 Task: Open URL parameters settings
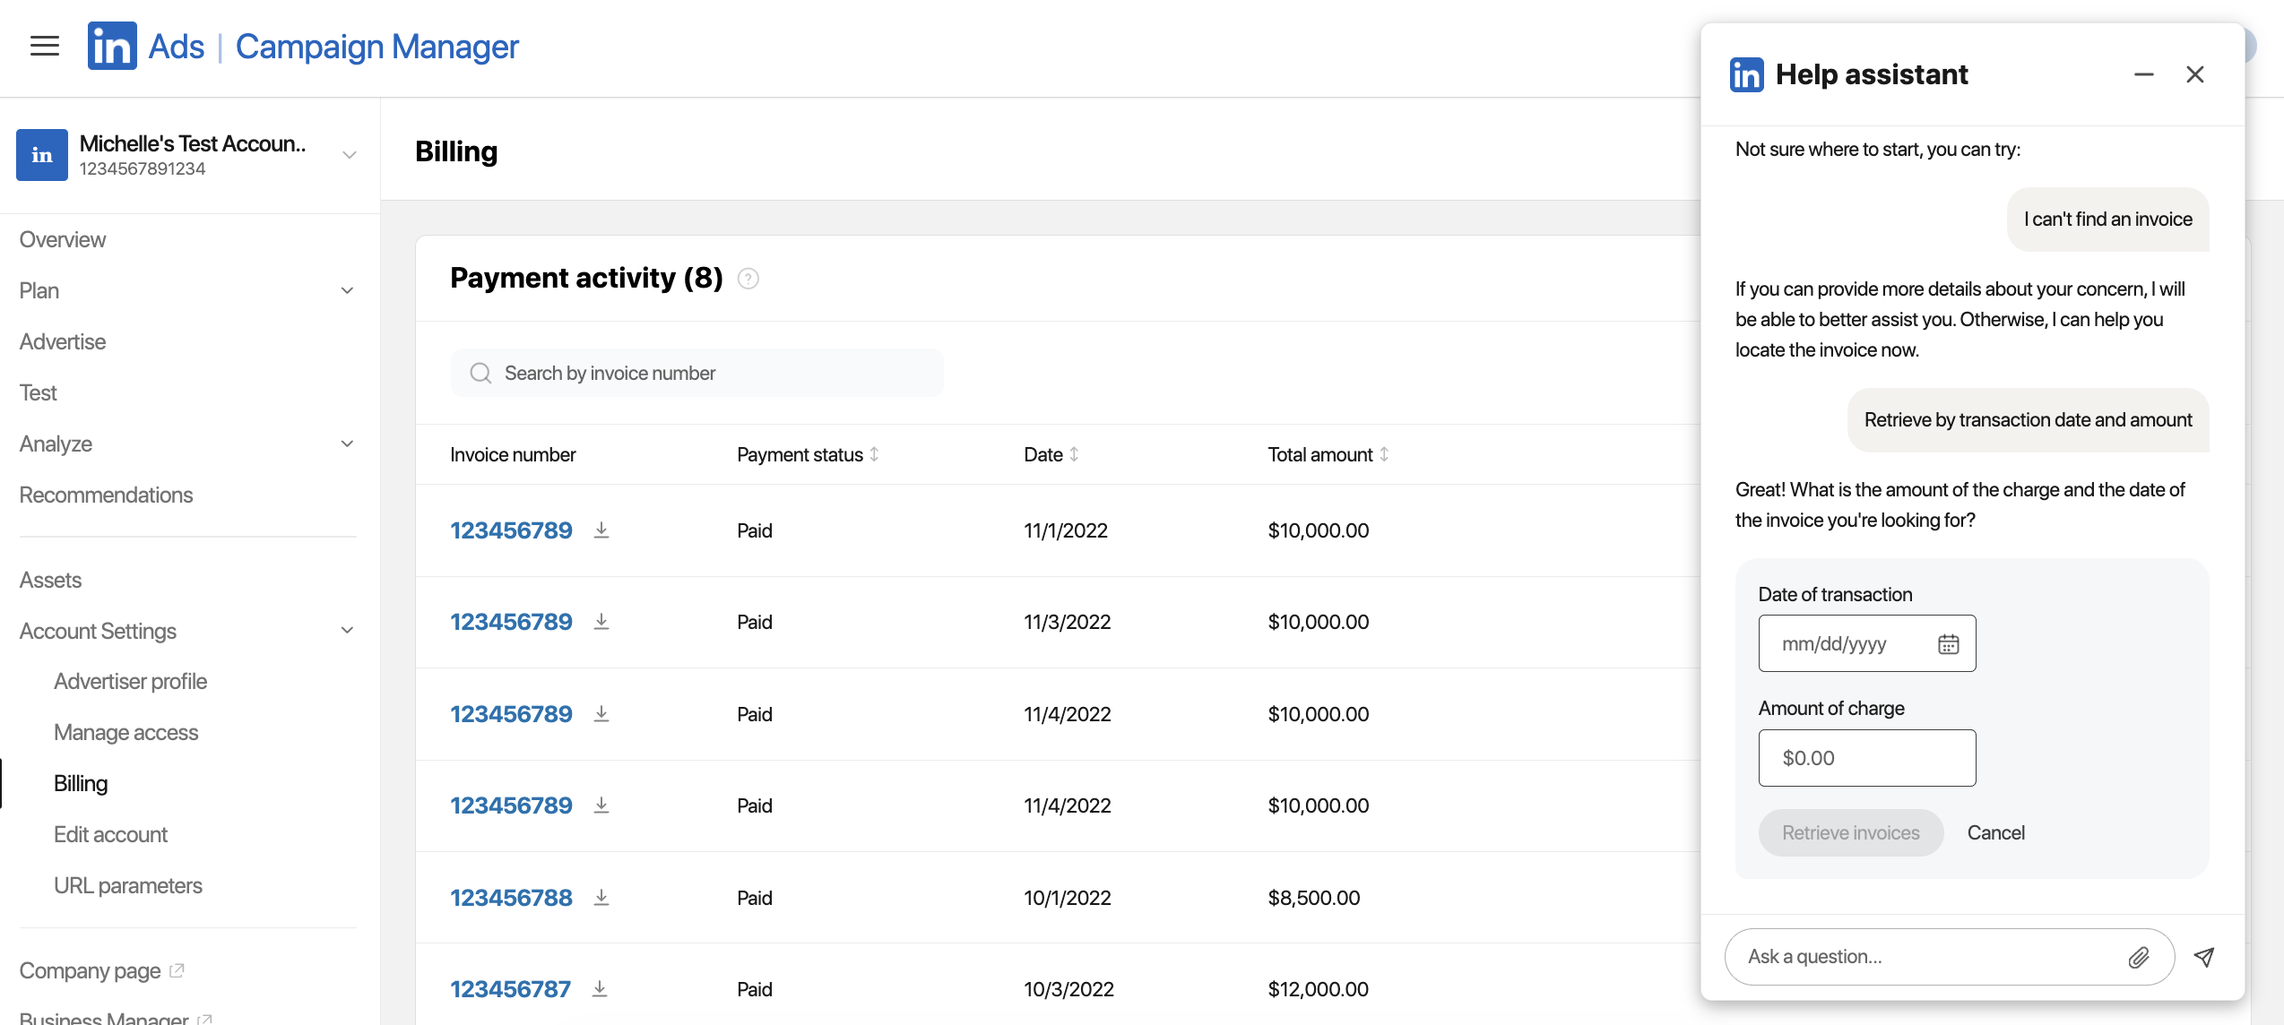point(128,886)
